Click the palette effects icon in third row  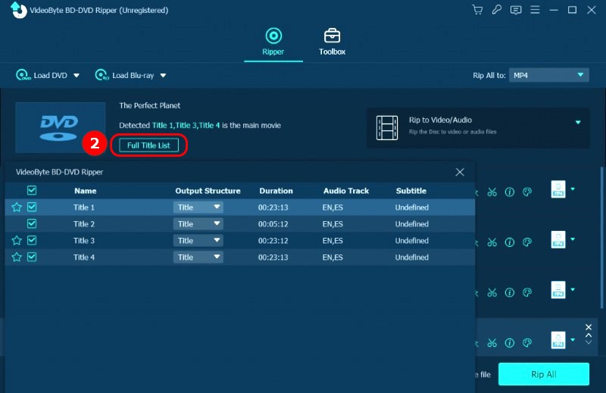(529, 292)
